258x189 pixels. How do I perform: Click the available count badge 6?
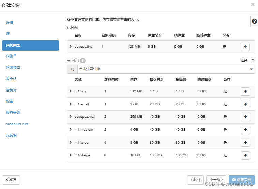click(x=82, y=61)
